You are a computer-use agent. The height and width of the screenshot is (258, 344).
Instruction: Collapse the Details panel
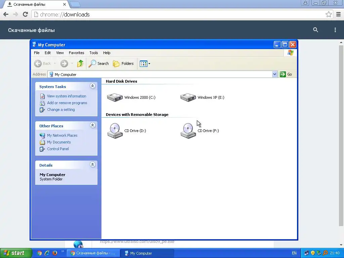coord(93,165)
